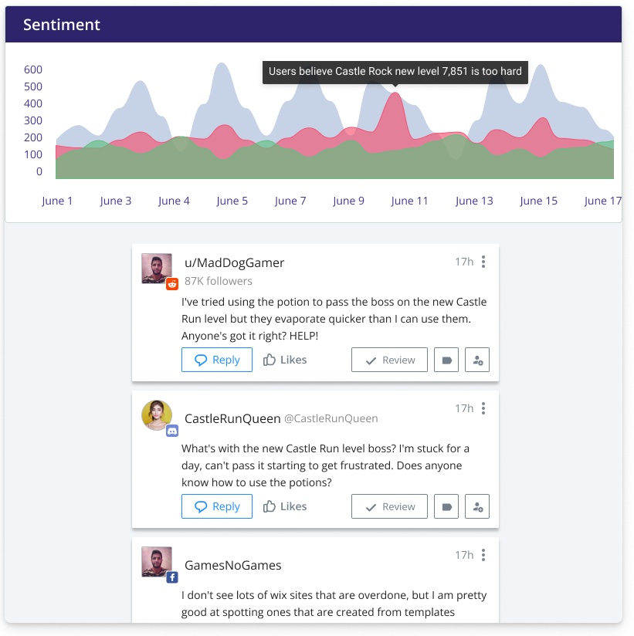Viewport: 634px width, 636px height.
Task: Expand the options menu on GamesNoGames post
Action: 483,555
